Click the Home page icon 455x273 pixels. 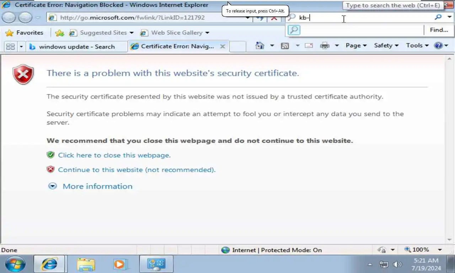(260, 45)
